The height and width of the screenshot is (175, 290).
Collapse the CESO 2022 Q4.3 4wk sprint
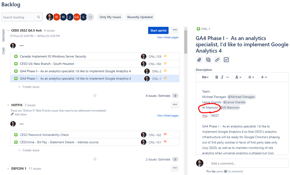click(x=8, y=30)
